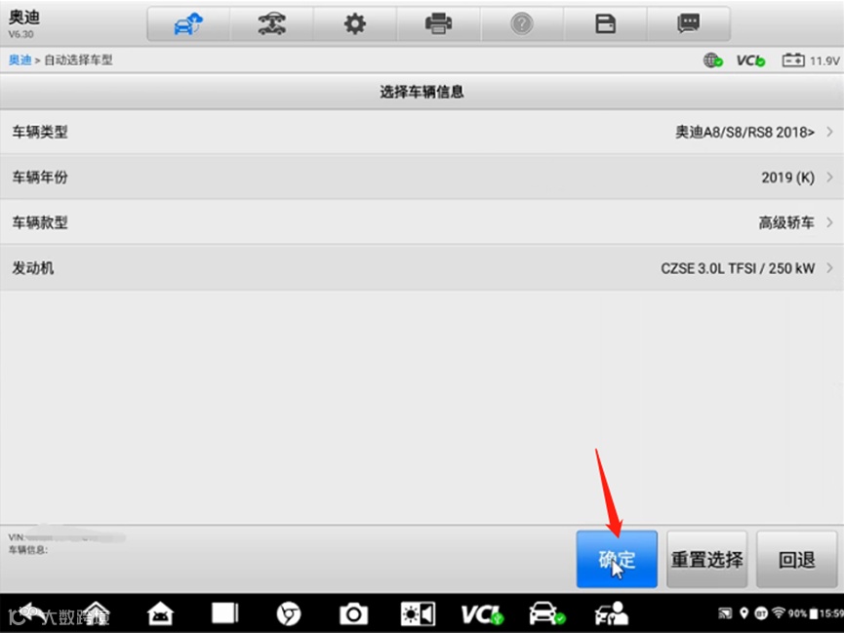
Task: Expand 奥迪A8/S8/RS8 2018> vehicle type chevron
Action: tap(829, 132)
